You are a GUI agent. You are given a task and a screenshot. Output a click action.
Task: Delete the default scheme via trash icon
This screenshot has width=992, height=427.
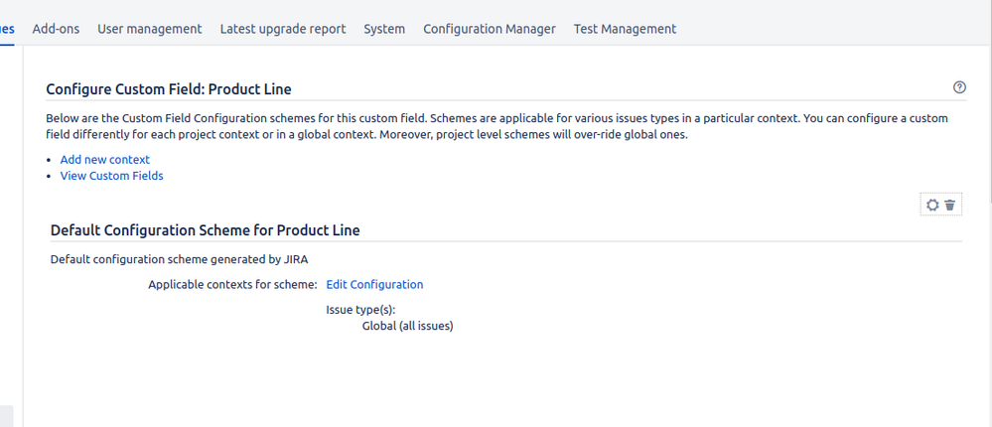(950, 205)
